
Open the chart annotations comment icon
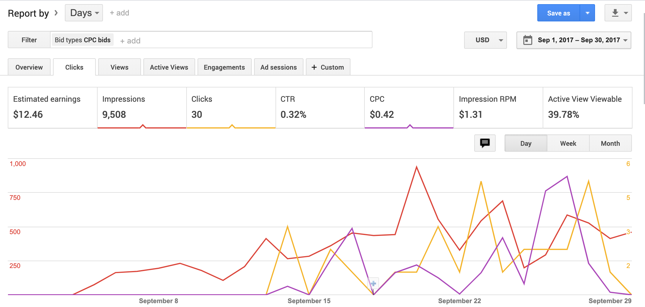[485, 143]
